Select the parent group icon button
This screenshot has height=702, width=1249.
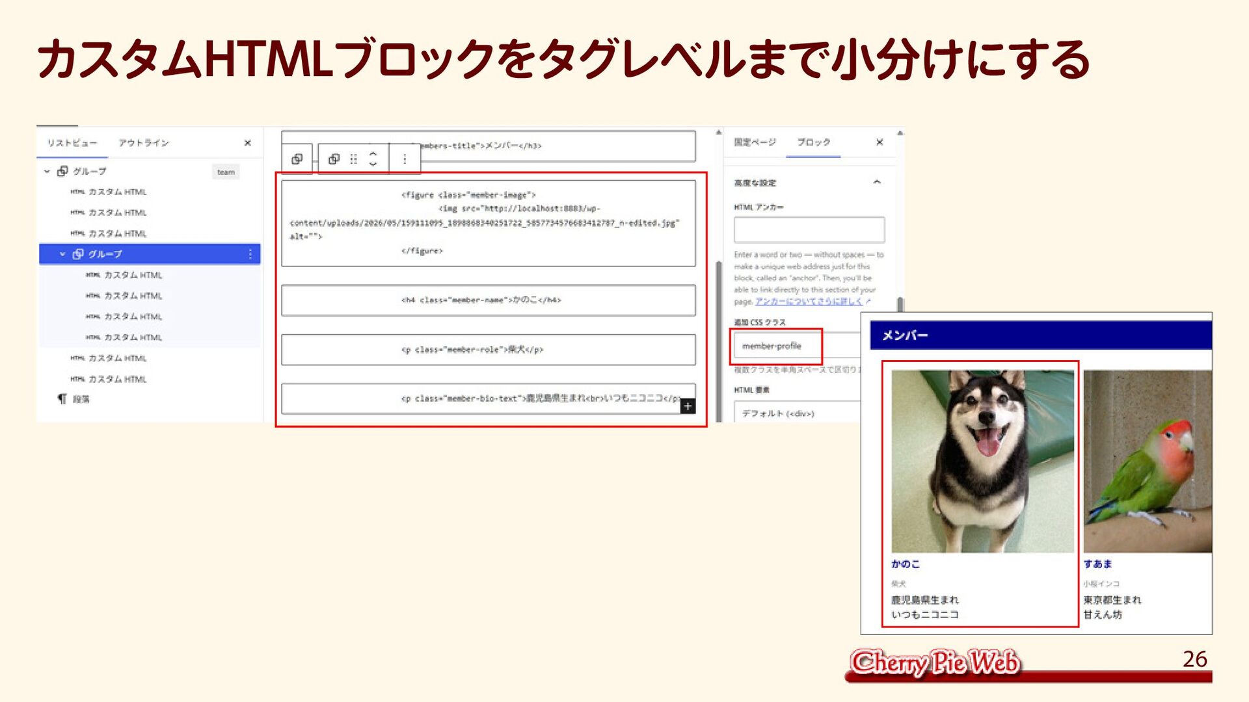(x=297, y=159)
